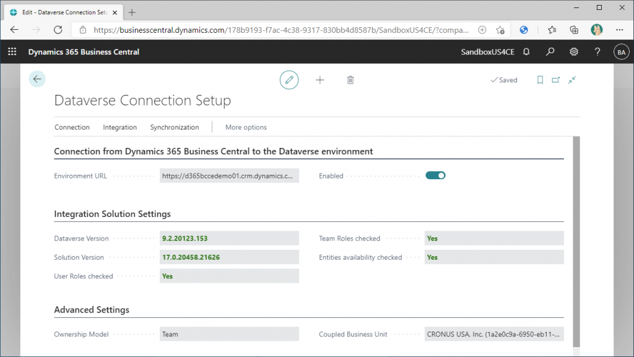Click the Ownership Model Team field
The height and width of the screenshot is (357, 634).
229,334
